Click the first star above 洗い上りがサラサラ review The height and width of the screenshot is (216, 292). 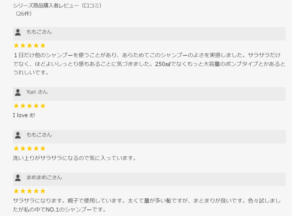[16, 148]
